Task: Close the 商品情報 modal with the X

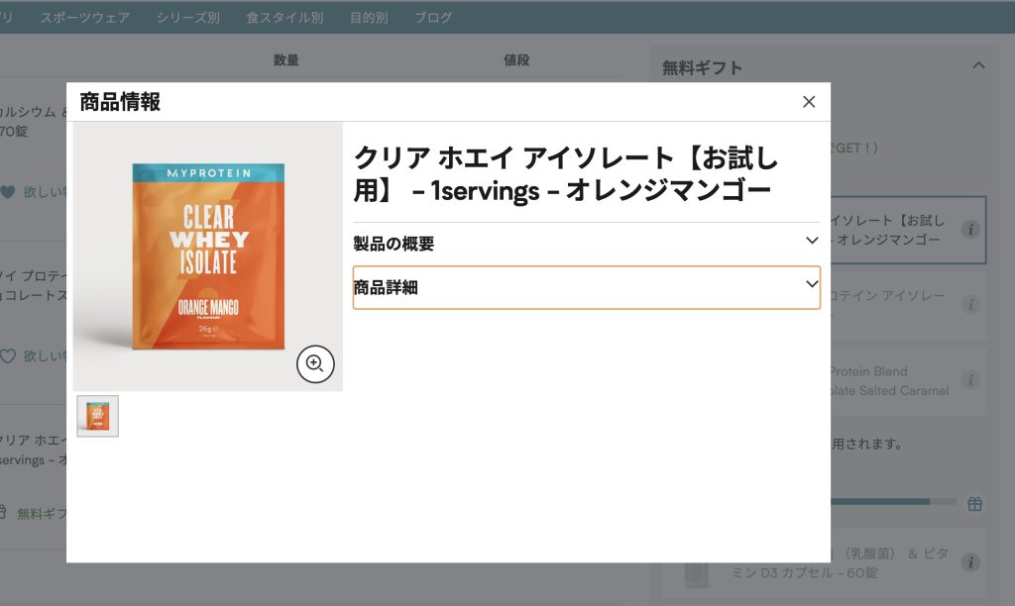Action: pyautogui.click(x=809, y=102)
